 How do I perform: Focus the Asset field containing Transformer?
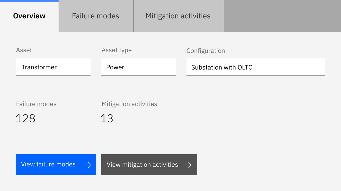tap(53, 67)
